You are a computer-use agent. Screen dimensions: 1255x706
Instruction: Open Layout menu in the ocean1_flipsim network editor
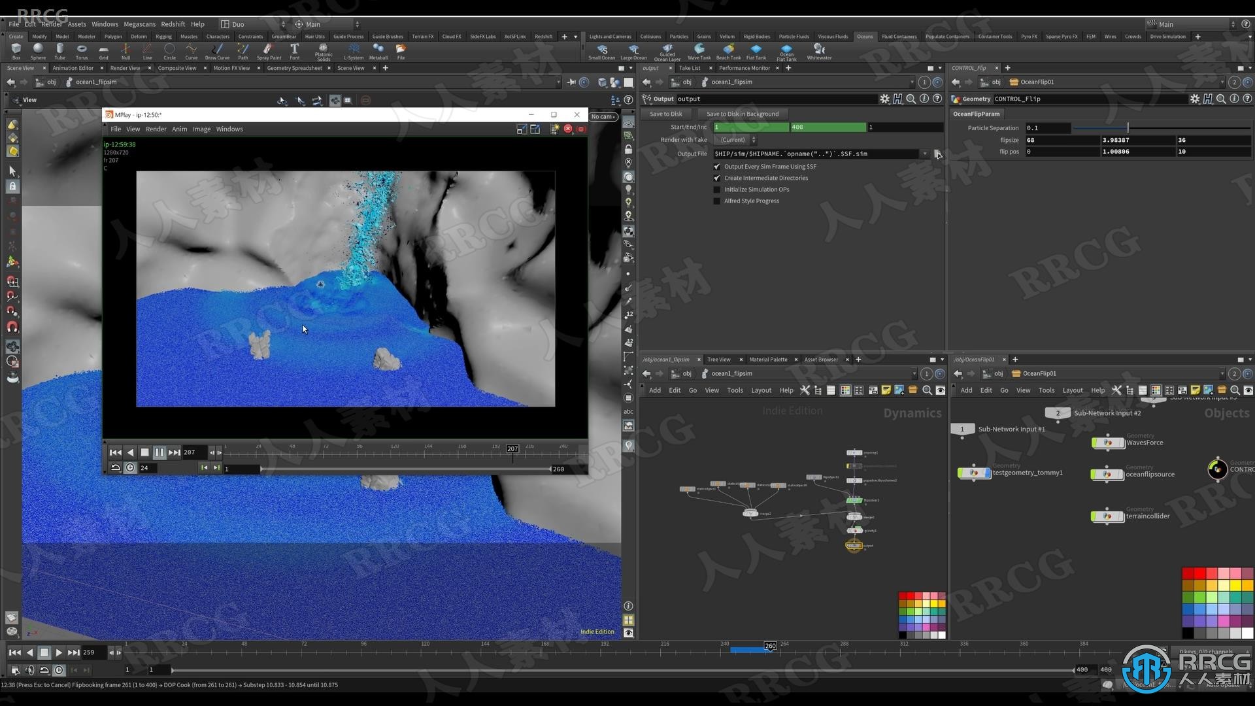(761, 390)
